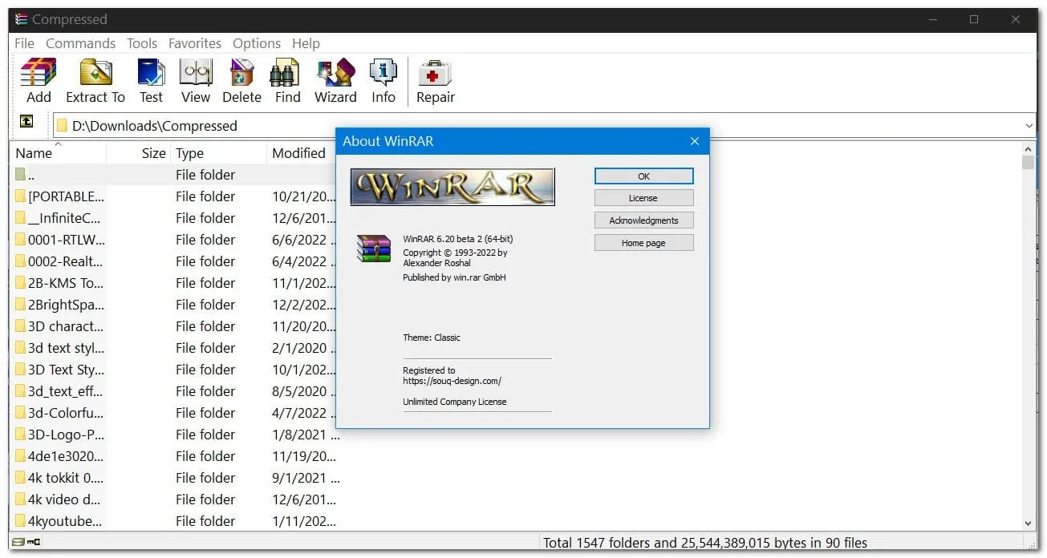Viewport: 1047px width, 558px height.
Task: Open the Favorites menu
Action: click(195, 43)
